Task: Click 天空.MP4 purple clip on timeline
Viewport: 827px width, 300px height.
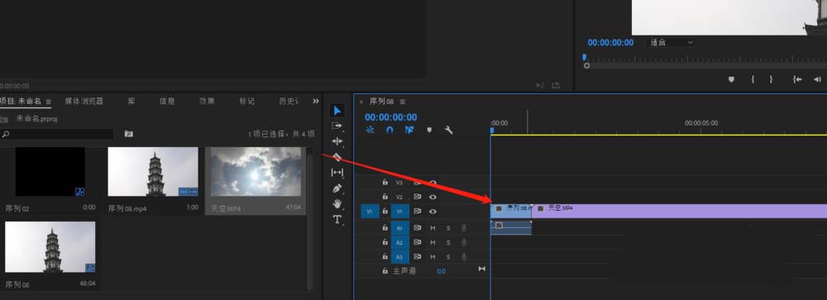Action: 679,212
